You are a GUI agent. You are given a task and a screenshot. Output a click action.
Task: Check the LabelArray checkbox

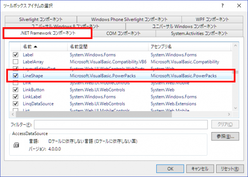pos(16,62)
